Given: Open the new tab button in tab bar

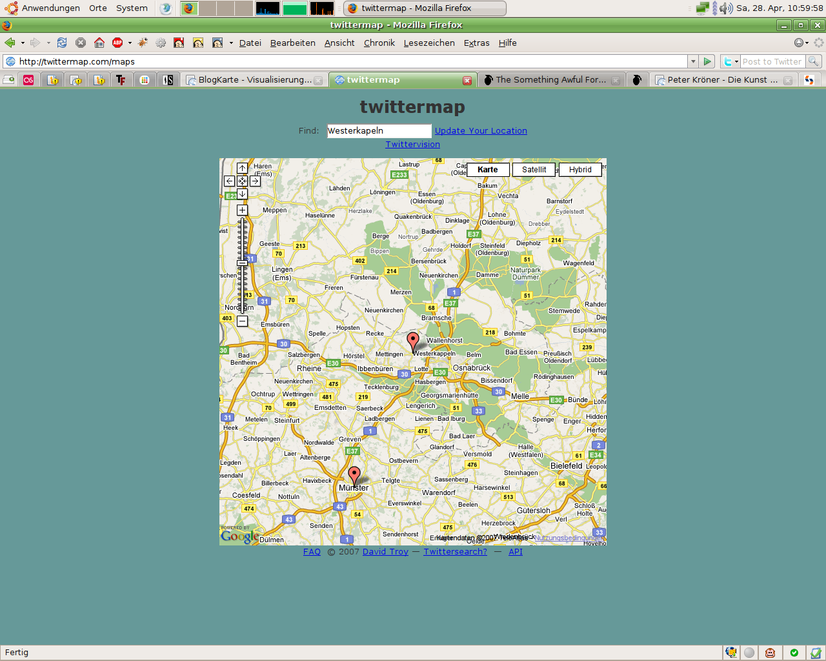Looking at the screenshot, I should [x=9, y=80].
